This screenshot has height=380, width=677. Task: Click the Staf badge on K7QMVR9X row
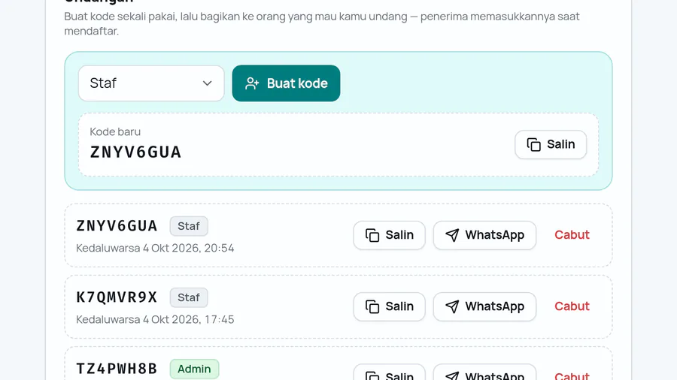189,297
